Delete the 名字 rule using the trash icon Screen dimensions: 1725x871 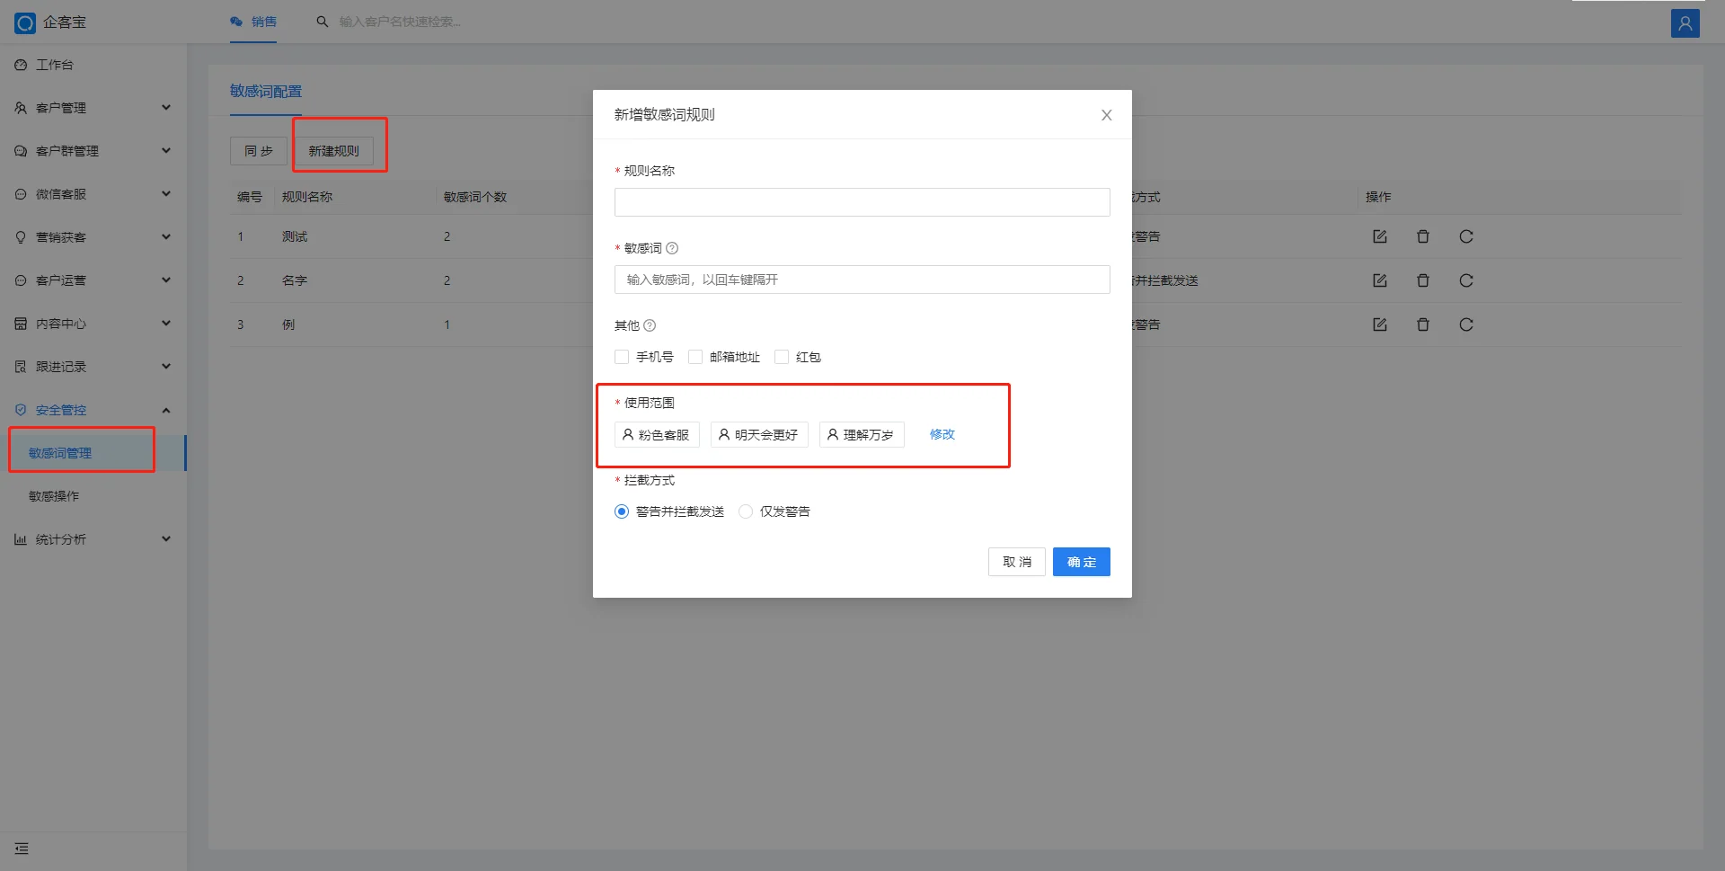click(x=1423, y=280)
